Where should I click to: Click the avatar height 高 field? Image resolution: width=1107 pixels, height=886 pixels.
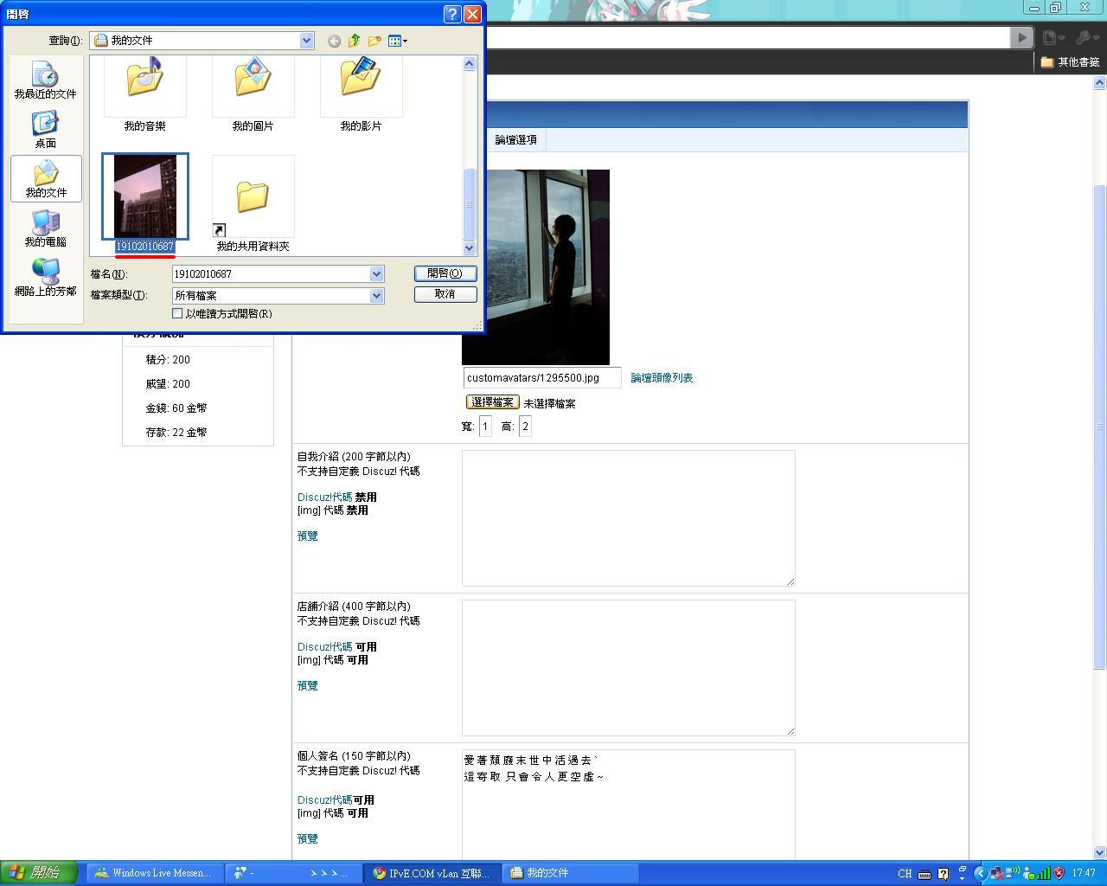(x=525, y=427)
